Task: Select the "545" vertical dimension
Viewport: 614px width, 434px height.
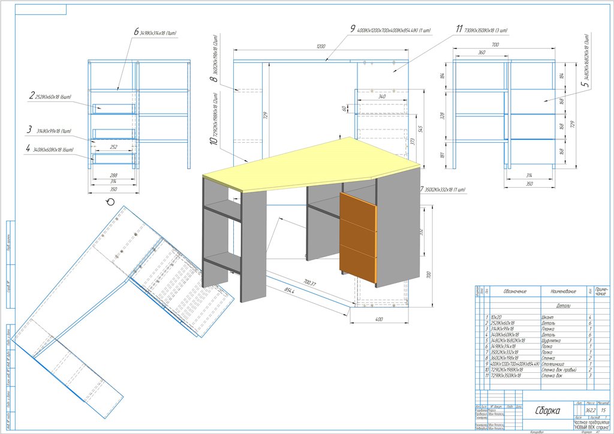Action: point(420,129)
